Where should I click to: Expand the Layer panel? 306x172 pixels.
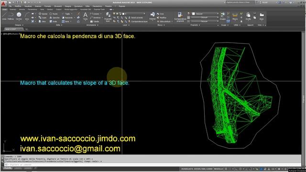pos(126,25)
